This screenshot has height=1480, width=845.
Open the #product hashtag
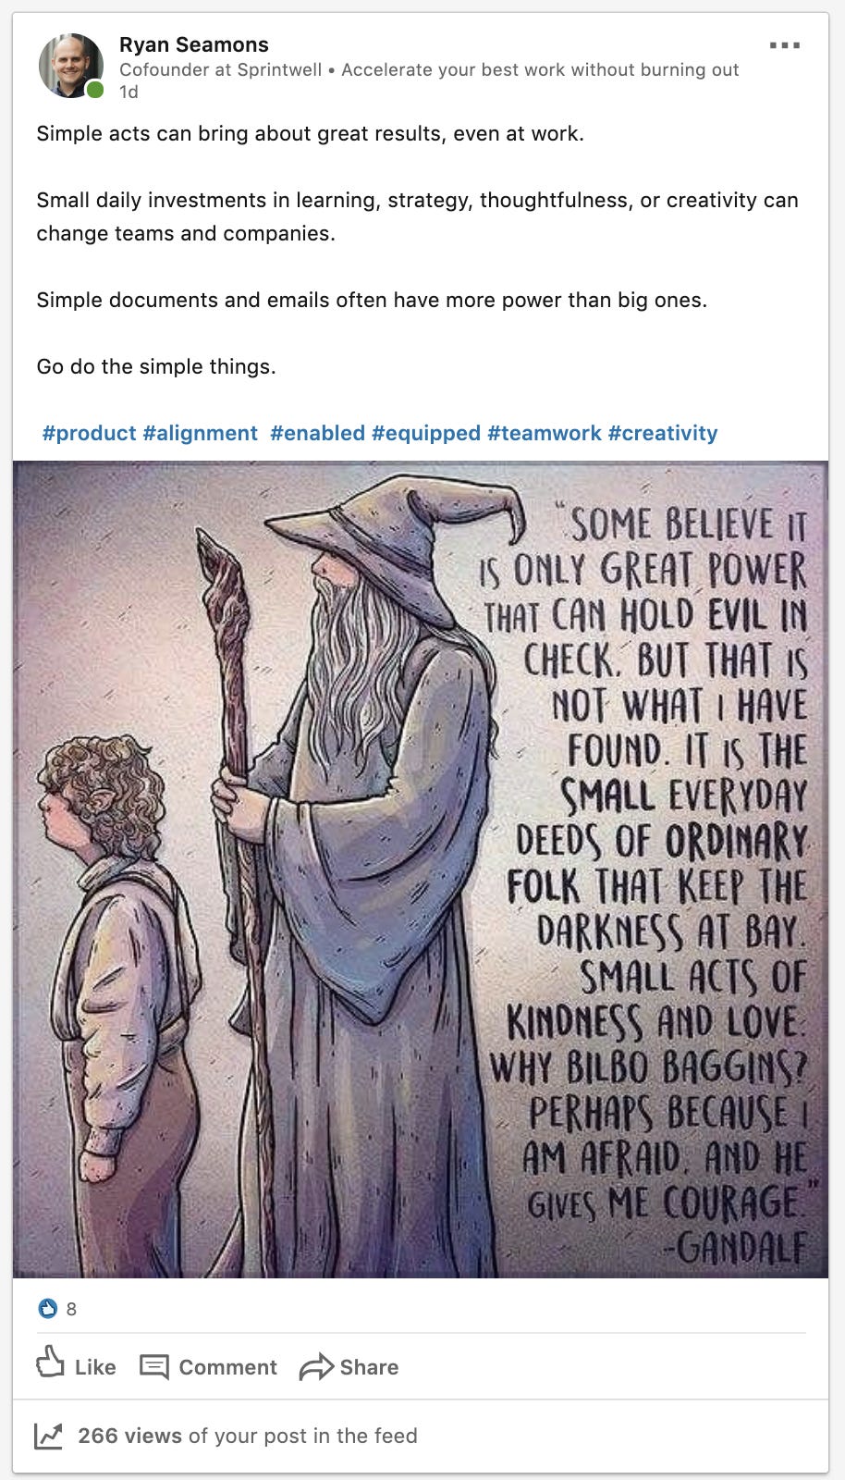click(x=90, y=433)
